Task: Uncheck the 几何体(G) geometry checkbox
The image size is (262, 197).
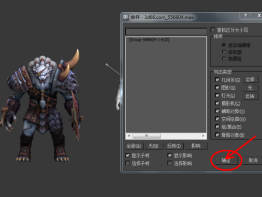Action: [x=217, y=80]
